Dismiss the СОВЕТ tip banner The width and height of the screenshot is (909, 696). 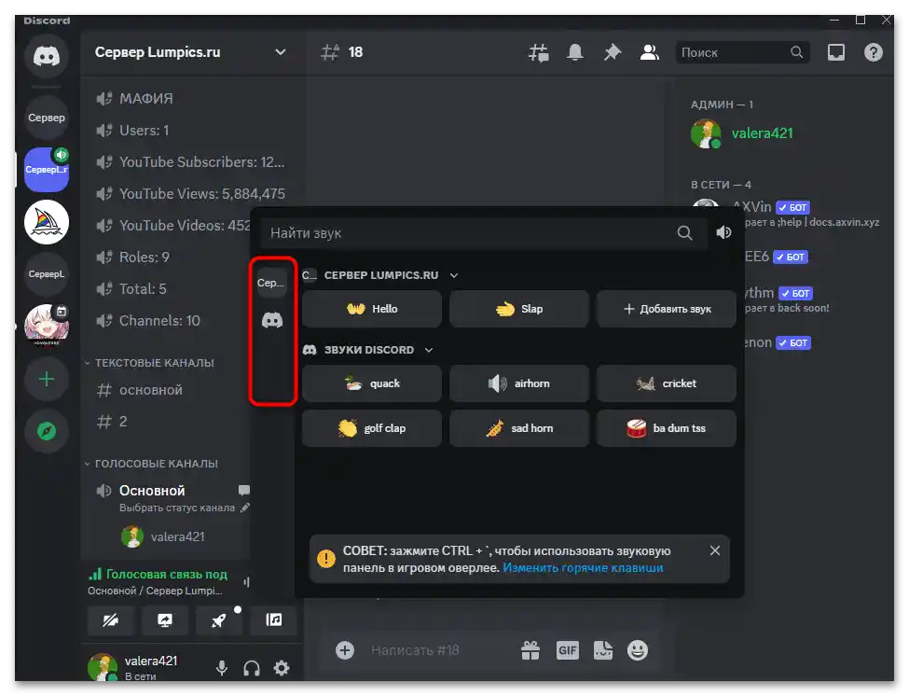pos(715,550)
